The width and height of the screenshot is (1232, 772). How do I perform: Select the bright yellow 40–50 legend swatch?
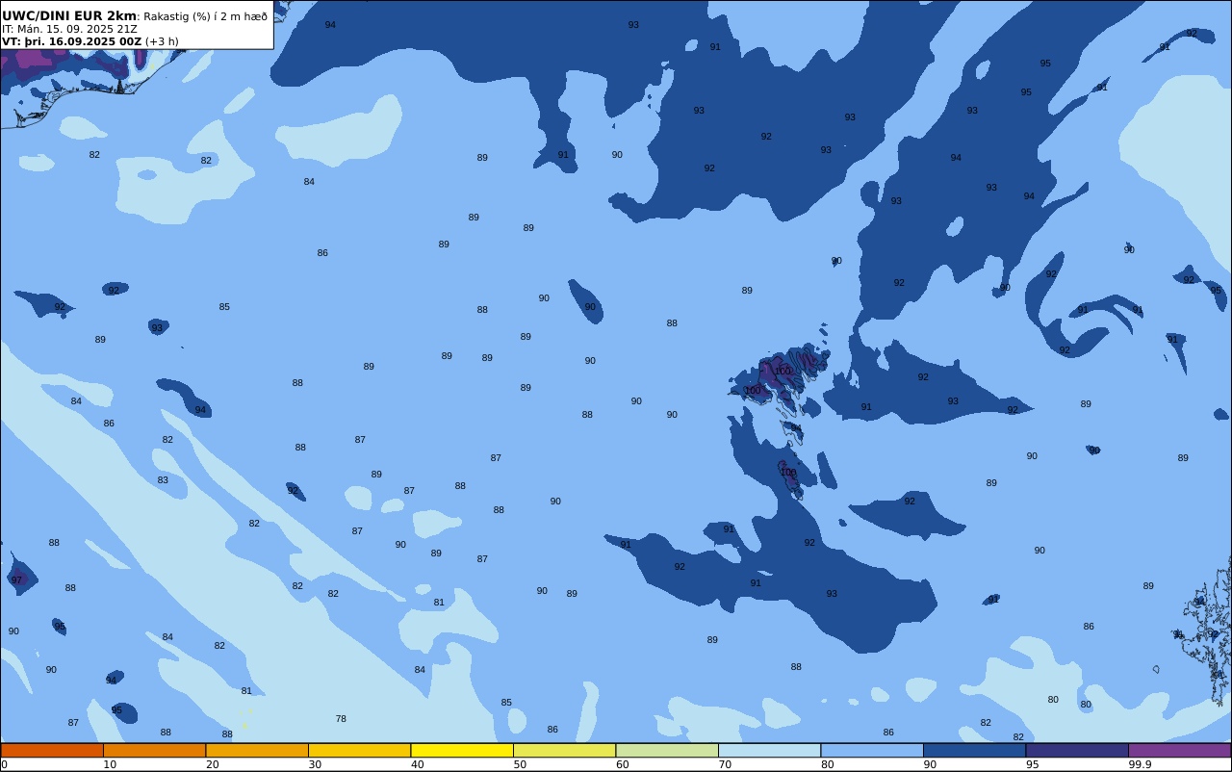(462, 750)
